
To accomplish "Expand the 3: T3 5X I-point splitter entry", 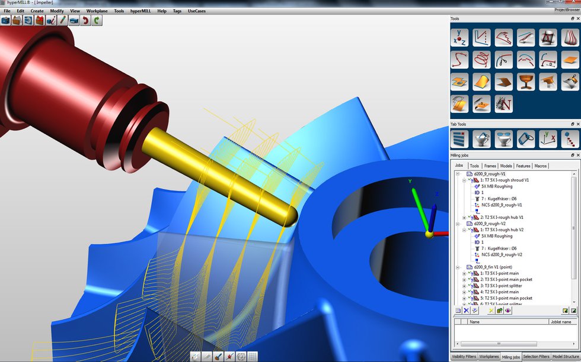I will [464, 285].
